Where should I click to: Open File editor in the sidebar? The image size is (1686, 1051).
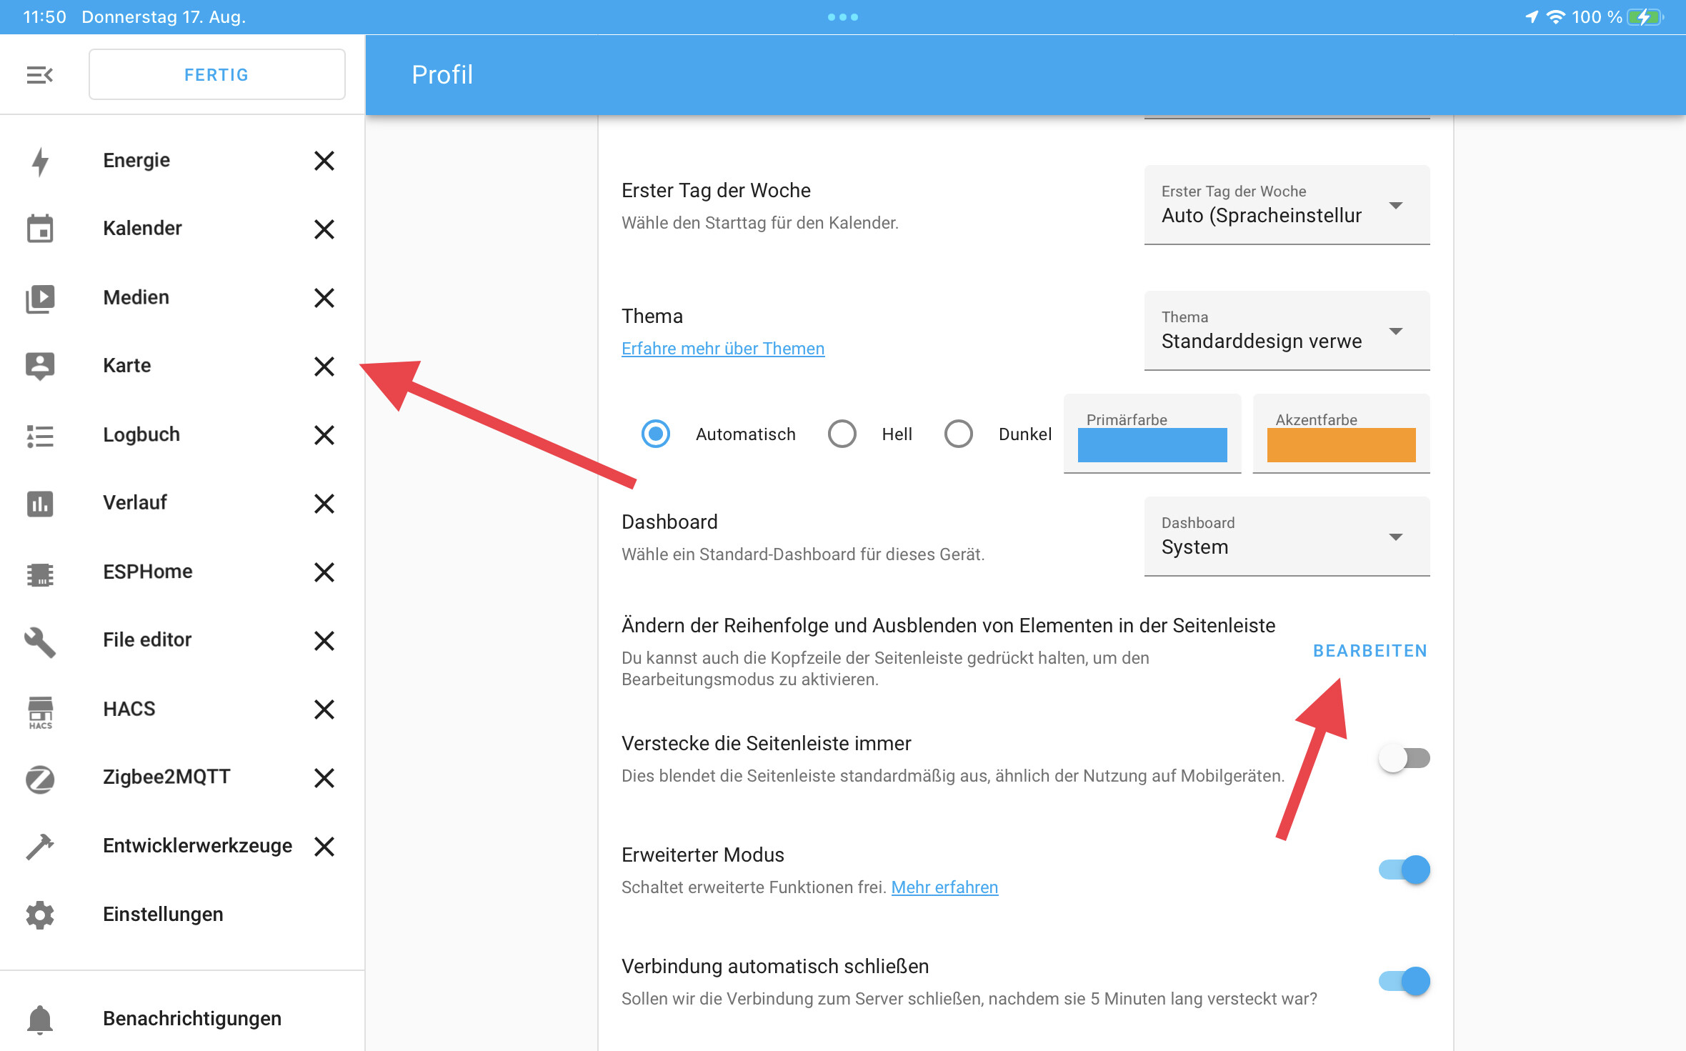[147, 640]
